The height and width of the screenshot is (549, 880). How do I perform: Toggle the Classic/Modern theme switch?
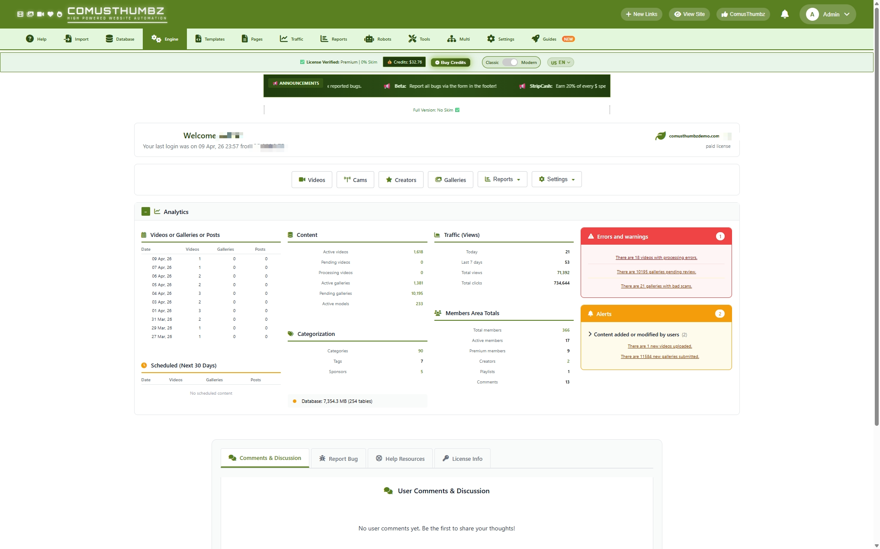coord(510,62)
